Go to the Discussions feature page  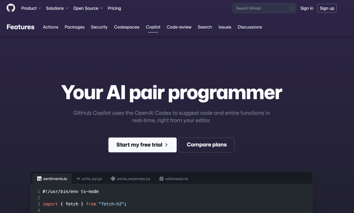click(250, 27)
